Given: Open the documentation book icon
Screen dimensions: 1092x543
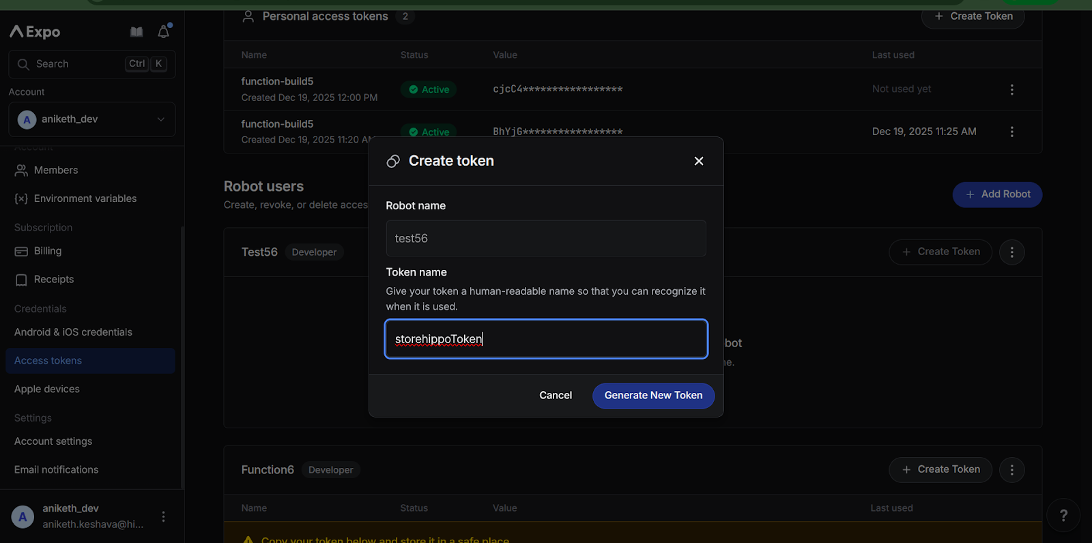Looking at the screenshot, I should [136, 32].
